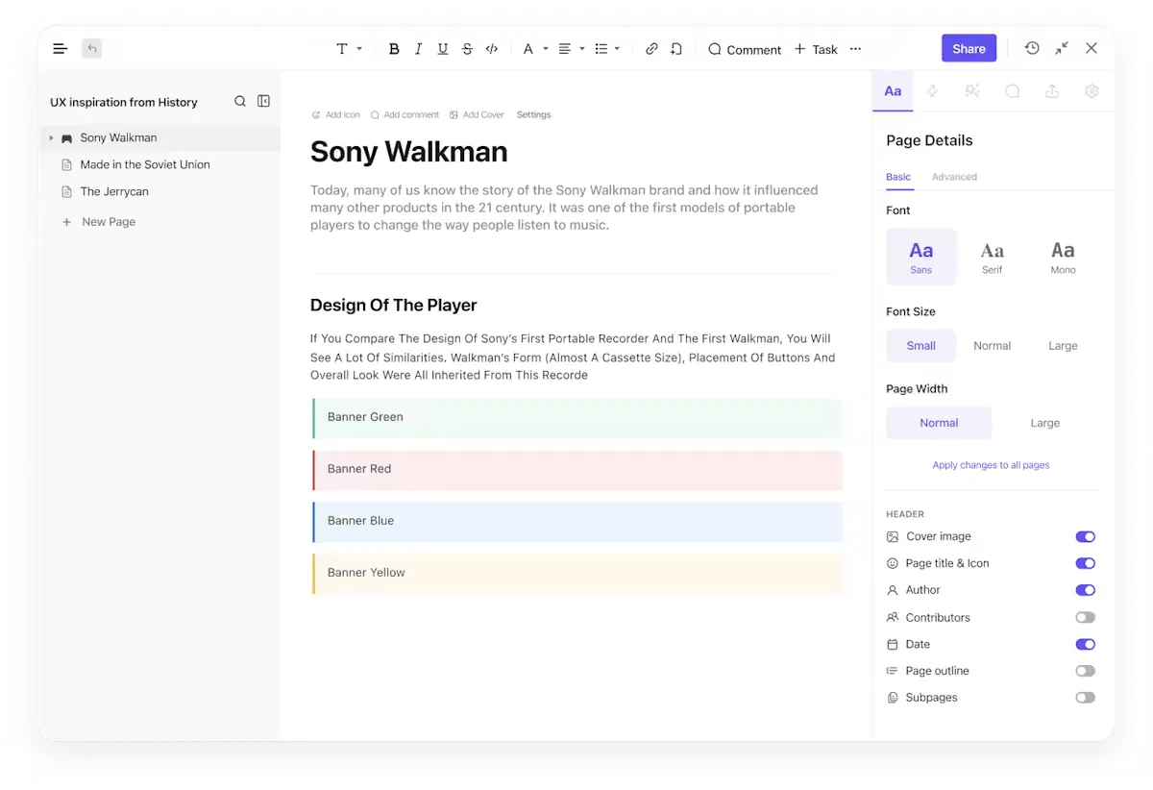The width and height of the screenshot is (1153, 790).
Task: Click Apply changes to all pages
Action: click(991, 465)
